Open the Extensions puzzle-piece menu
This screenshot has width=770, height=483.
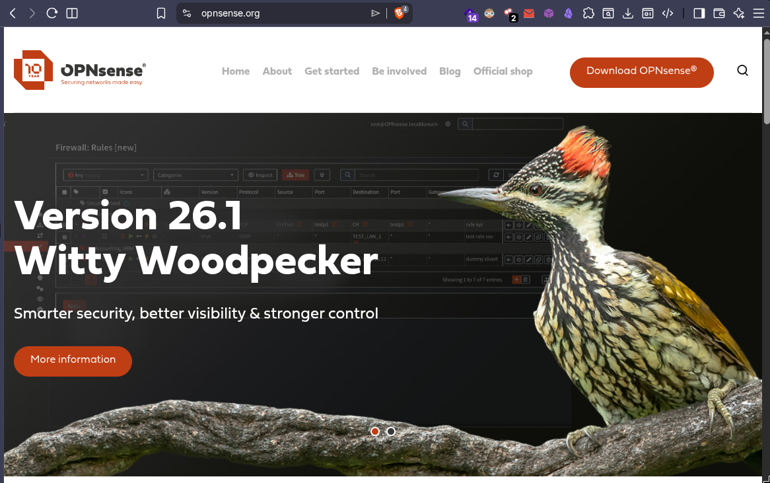pyautogui.click(x=588, y=13)
